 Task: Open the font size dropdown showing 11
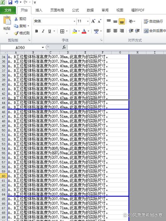[x=88, y=21]
